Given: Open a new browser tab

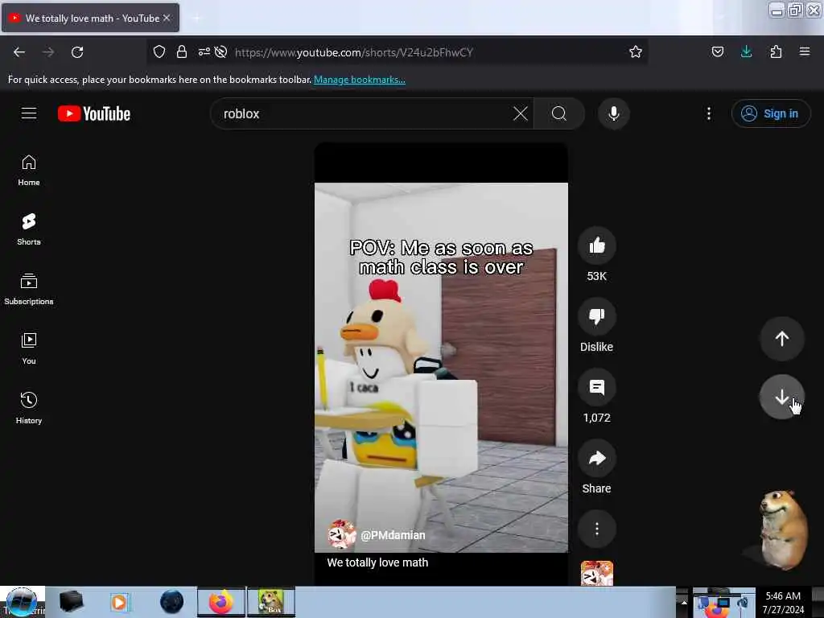Looking at the screenshot, I should click(x=196, y=19).
